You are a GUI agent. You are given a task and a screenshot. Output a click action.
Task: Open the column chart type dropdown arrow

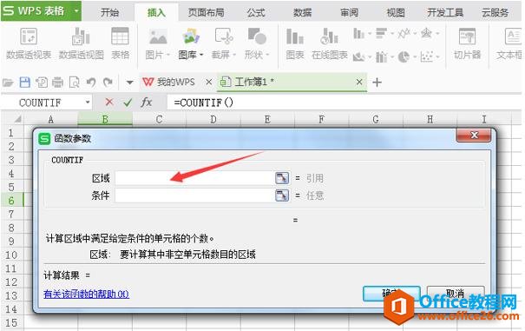click(370, 33)
